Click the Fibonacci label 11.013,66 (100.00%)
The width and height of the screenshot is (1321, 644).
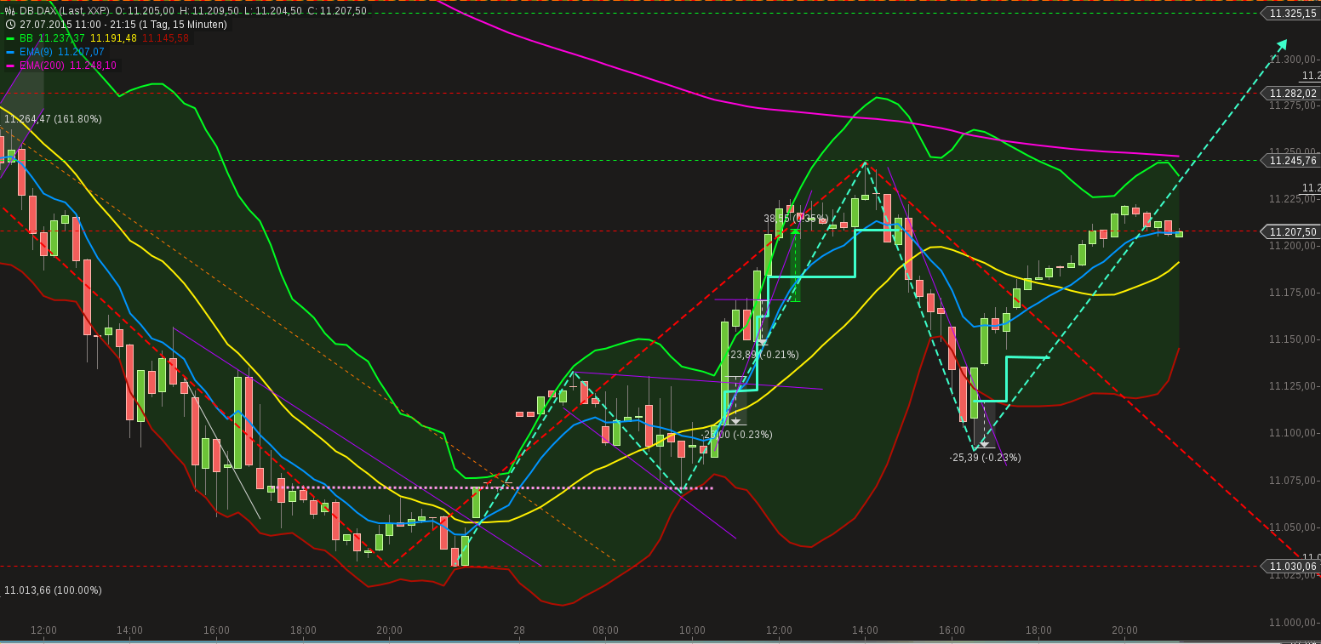[53, 590]
